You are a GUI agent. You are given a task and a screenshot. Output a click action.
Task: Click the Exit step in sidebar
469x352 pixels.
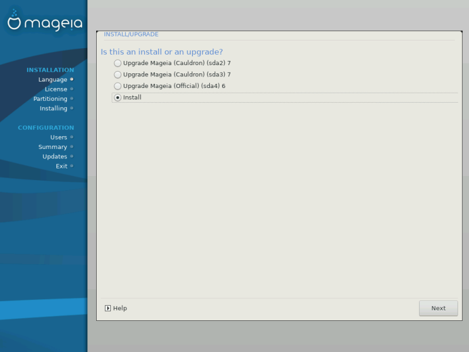pyautogui.click(x=62, y=166)
